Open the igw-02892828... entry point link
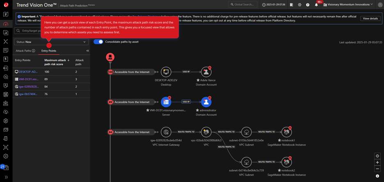The image size is (384, 182). click(x=29, y=86)
